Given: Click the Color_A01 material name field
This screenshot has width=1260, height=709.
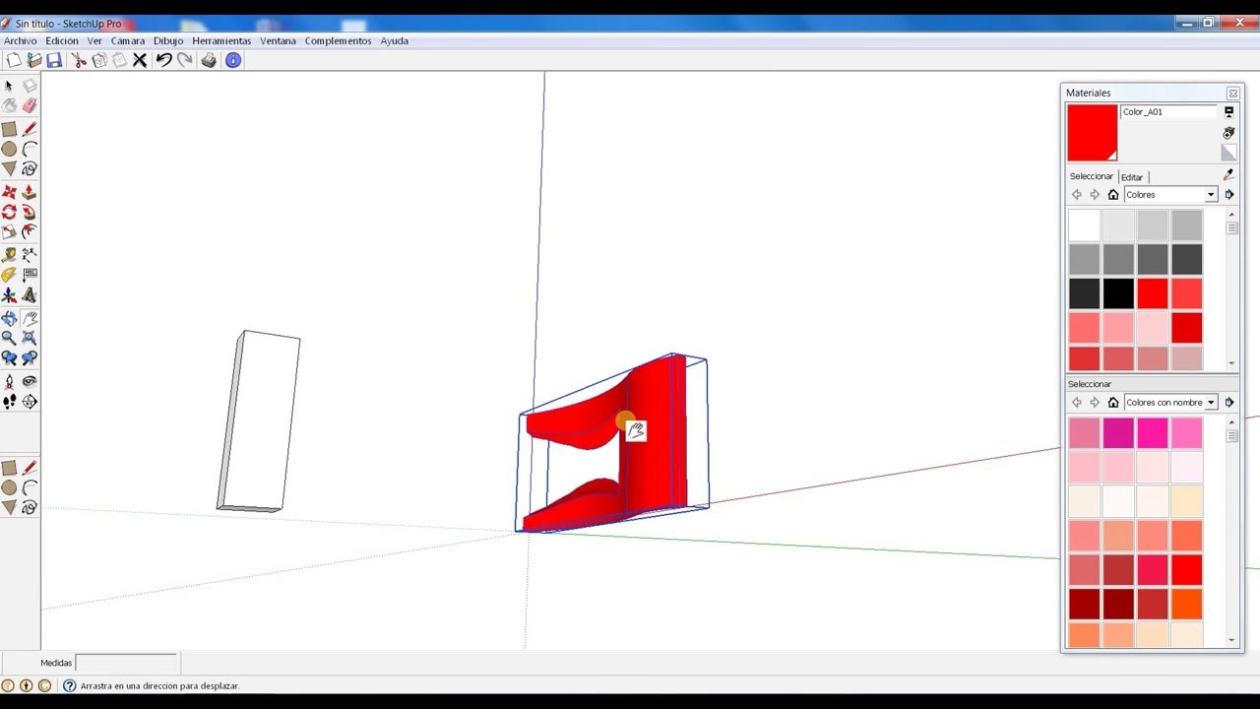Looking at the screenshot, I should pyautogui.click(x=1168, y=112).
